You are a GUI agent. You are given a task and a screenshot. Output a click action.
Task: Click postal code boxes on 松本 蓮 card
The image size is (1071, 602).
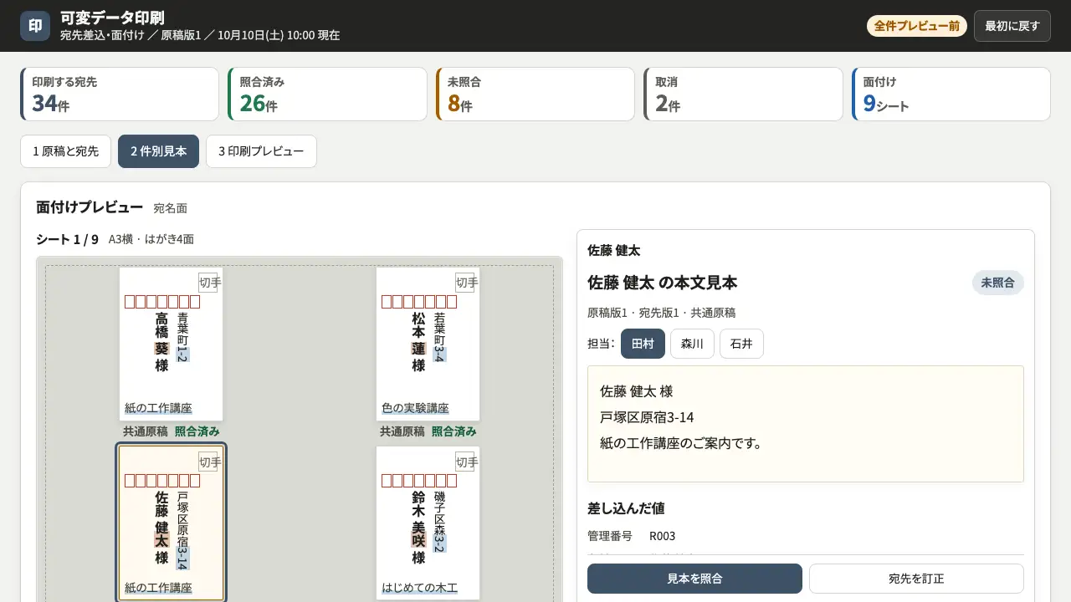click(x=419, y=302)
